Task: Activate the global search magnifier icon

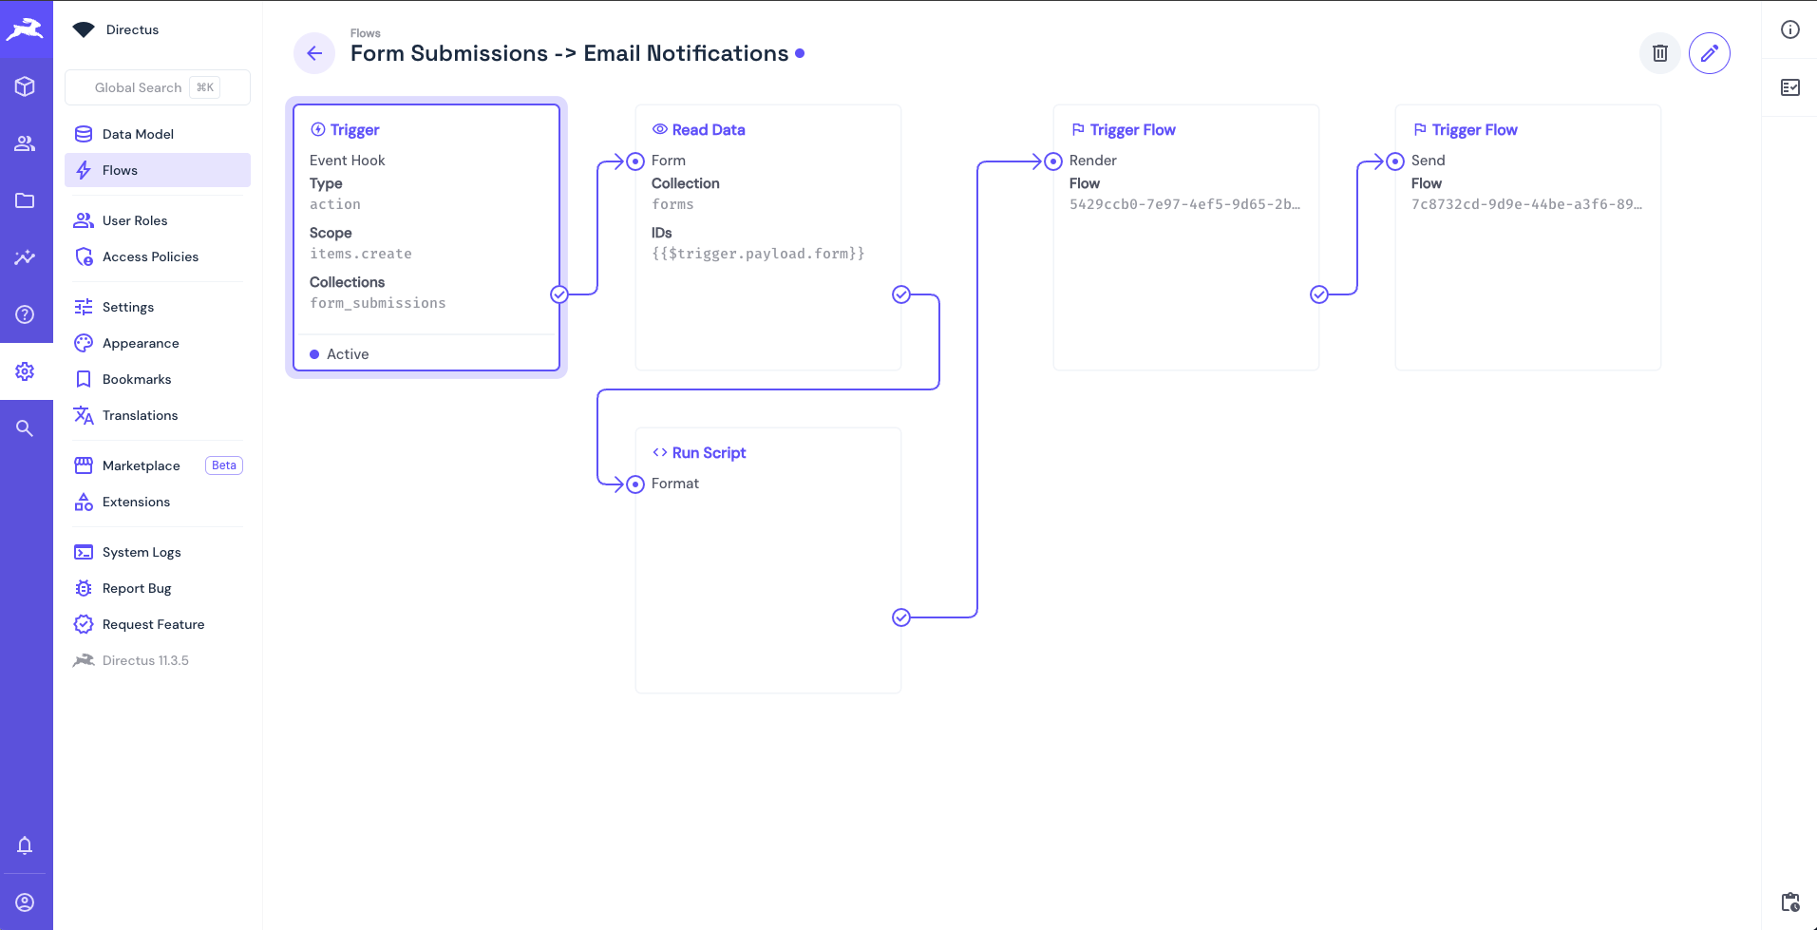Action: [26, 428]
